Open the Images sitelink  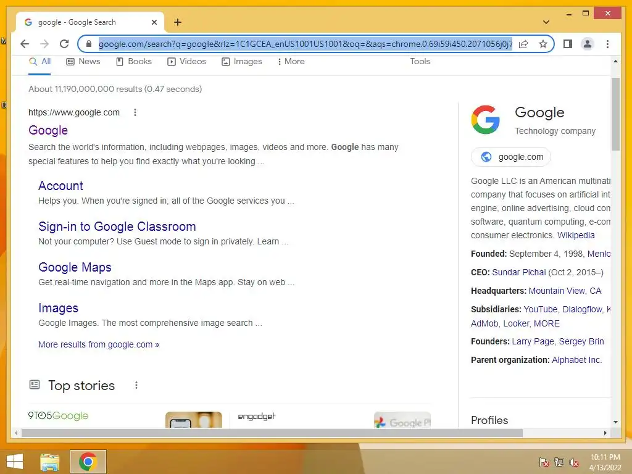click(x=58, y=308)
